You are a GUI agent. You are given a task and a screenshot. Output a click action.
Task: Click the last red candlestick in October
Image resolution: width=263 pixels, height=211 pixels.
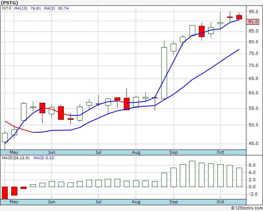click(x=239, y=17)
